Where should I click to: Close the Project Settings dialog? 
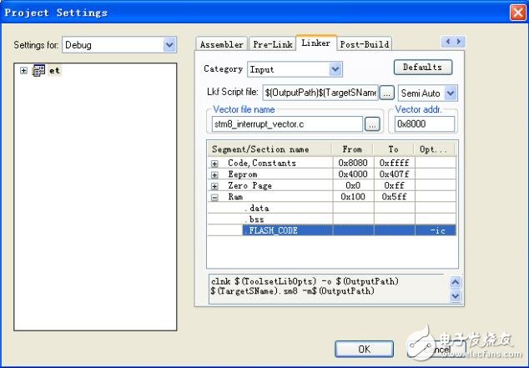click(517, 12)
